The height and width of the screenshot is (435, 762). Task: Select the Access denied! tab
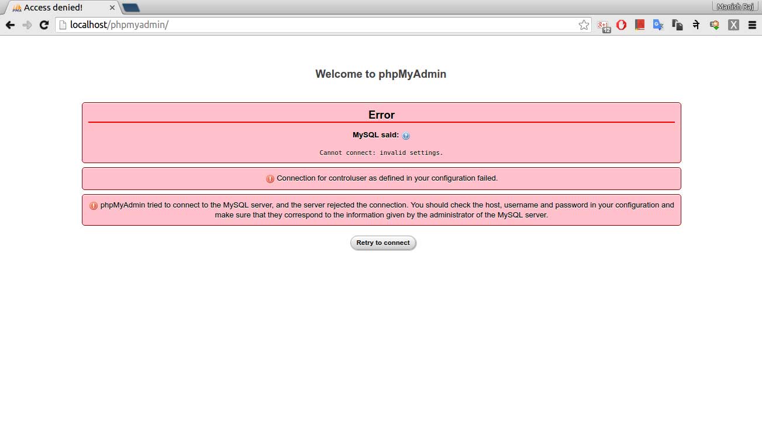pos(58,8)
